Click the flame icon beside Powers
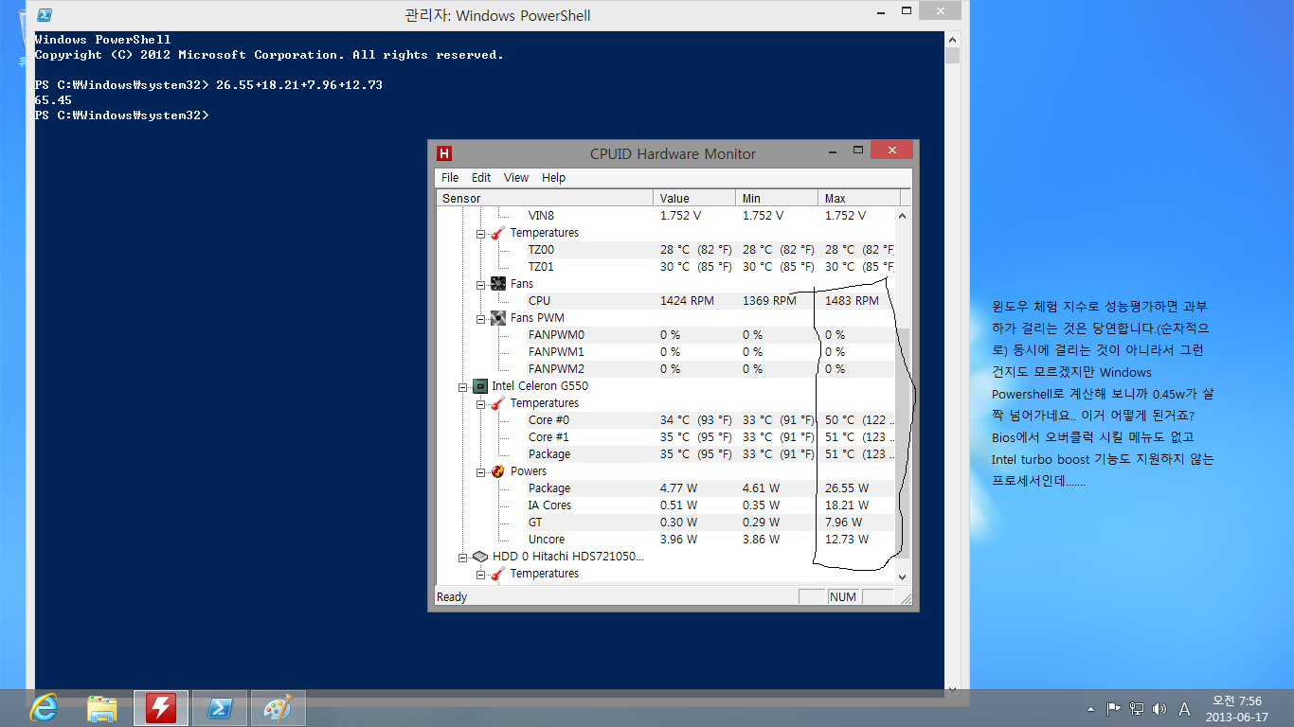The height and width of the screenshot is (727, 1294). 497,471
